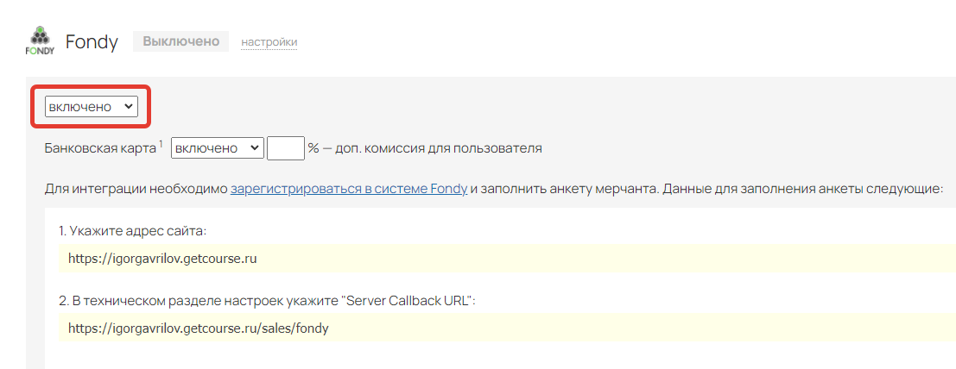Open the Банковская карта включено dropdown

(218, 148)
